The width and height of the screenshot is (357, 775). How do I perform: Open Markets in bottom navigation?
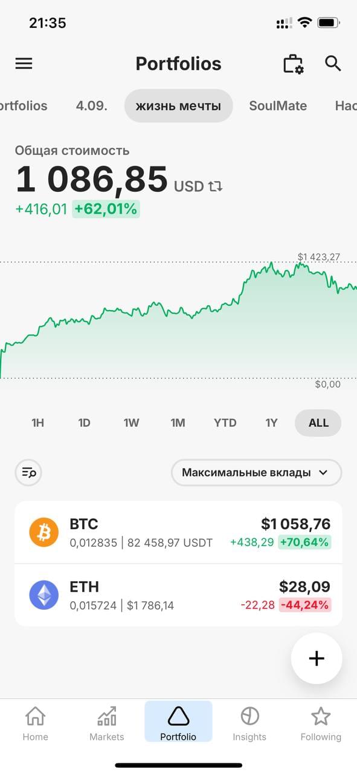click(106, 723)
